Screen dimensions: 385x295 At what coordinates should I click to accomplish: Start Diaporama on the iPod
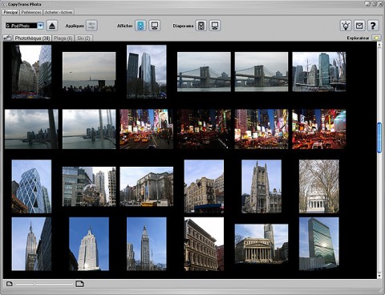201,26
